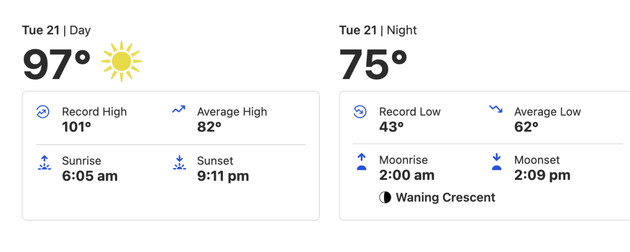Click the Sunset icon
The width and height of the screenshot is (630, 252).
pyautogui.click(x=178, y=163)
